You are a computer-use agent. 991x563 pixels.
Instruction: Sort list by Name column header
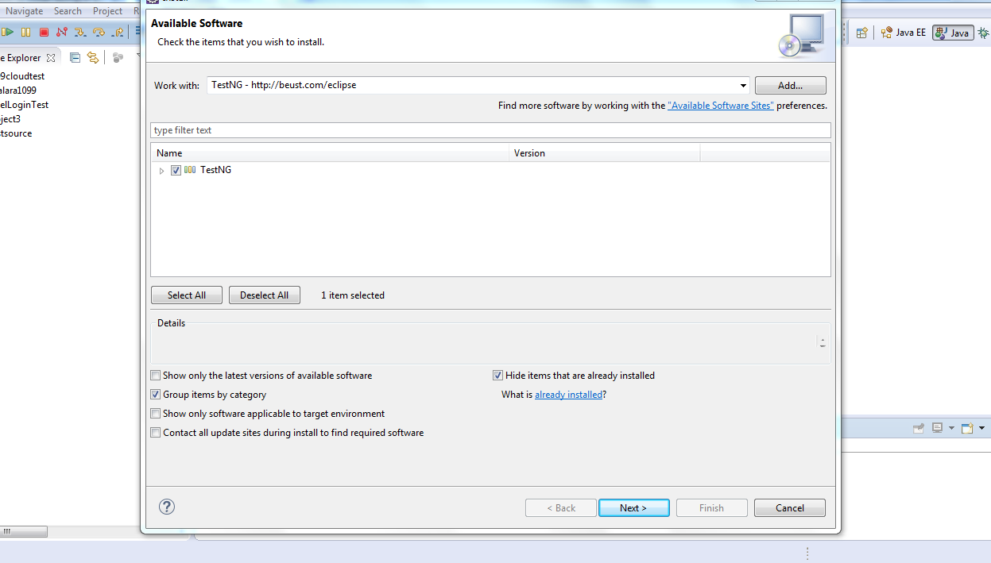coord(330,152)
